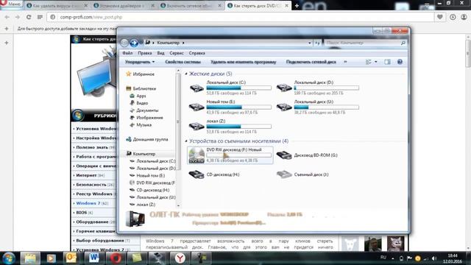The width and height of the screenshot is (471, 265).
Task: Click the Explorer forward navigation arrow
Action: [134, 43]
